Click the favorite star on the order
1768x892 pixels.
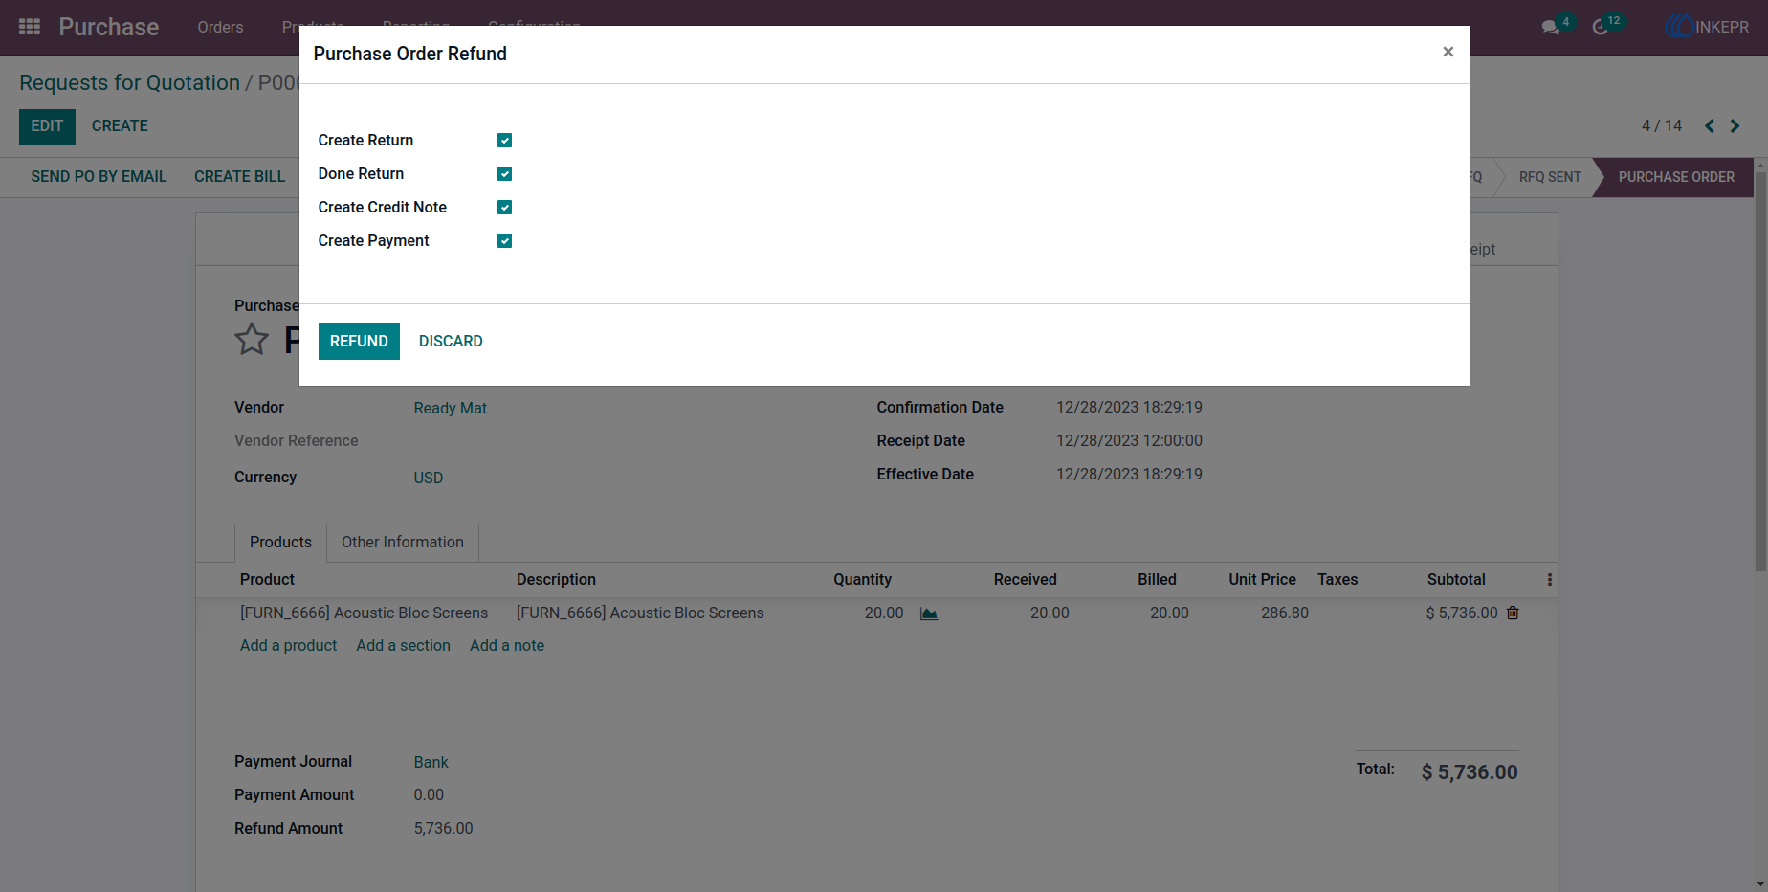(x=252, y=339)
